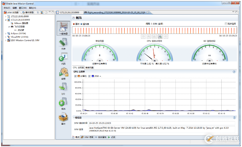242x147 pixels.
Task: Click the CPU 总体占用率 gauge dial
Action: tap(155, 52)
